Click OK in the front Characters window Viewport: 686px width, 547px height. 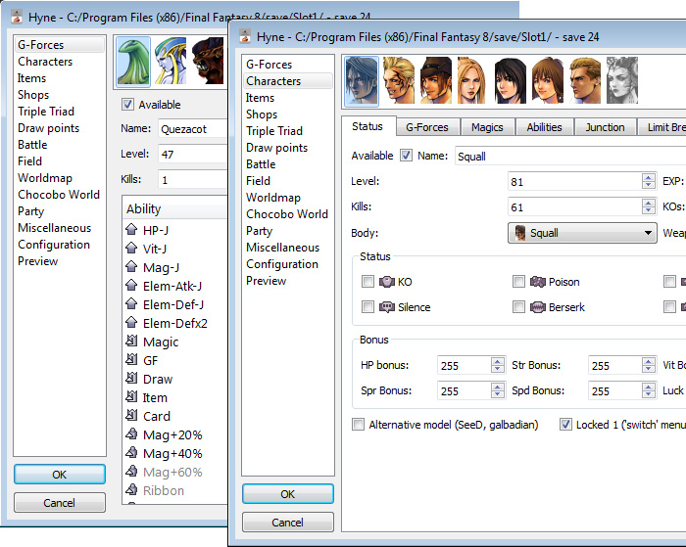287,494
